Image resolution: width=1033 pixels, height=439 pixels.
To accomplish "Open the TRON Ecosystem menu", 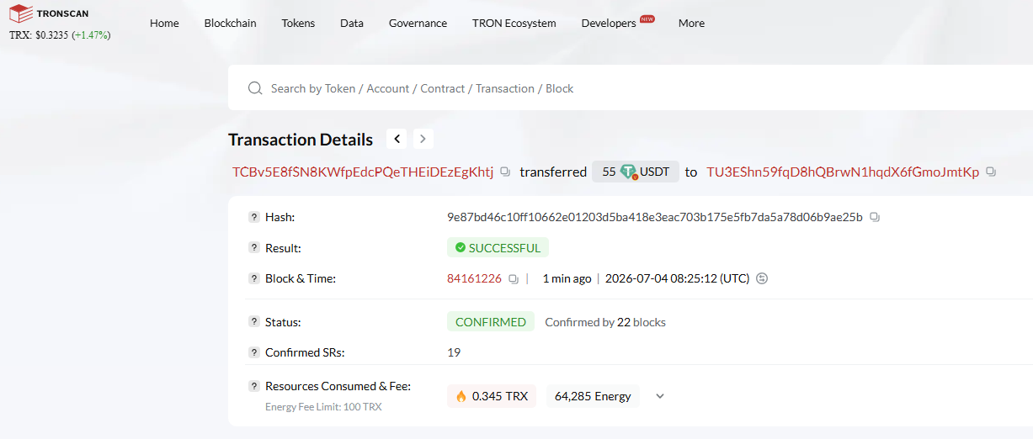I will coord(514,23).
